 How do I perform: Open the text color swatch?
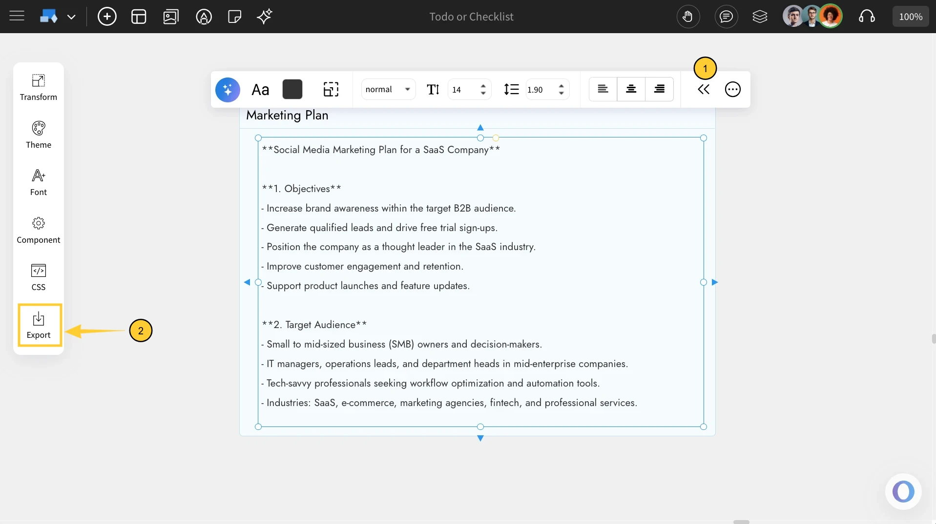[x=292, y=89]
